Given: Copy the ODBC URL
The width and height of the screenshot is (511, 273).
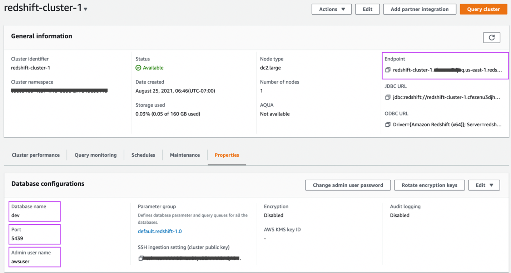Looking at the screenshot, I should pos(388,125).
